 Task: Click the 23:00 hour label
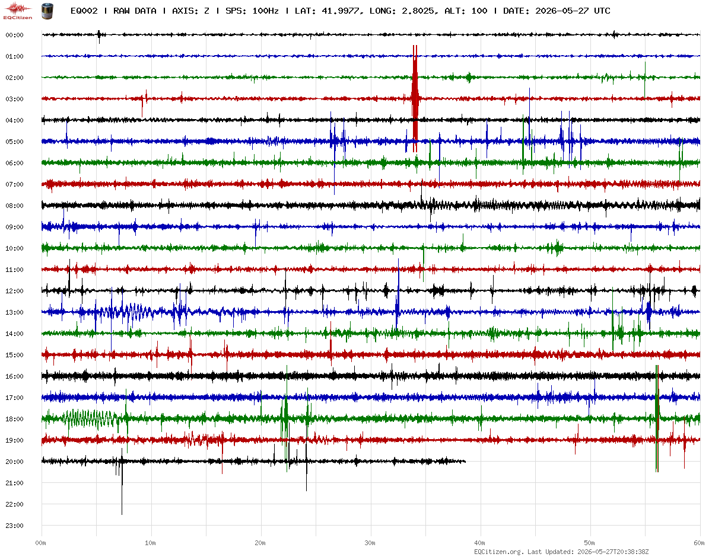pos(14,526)
